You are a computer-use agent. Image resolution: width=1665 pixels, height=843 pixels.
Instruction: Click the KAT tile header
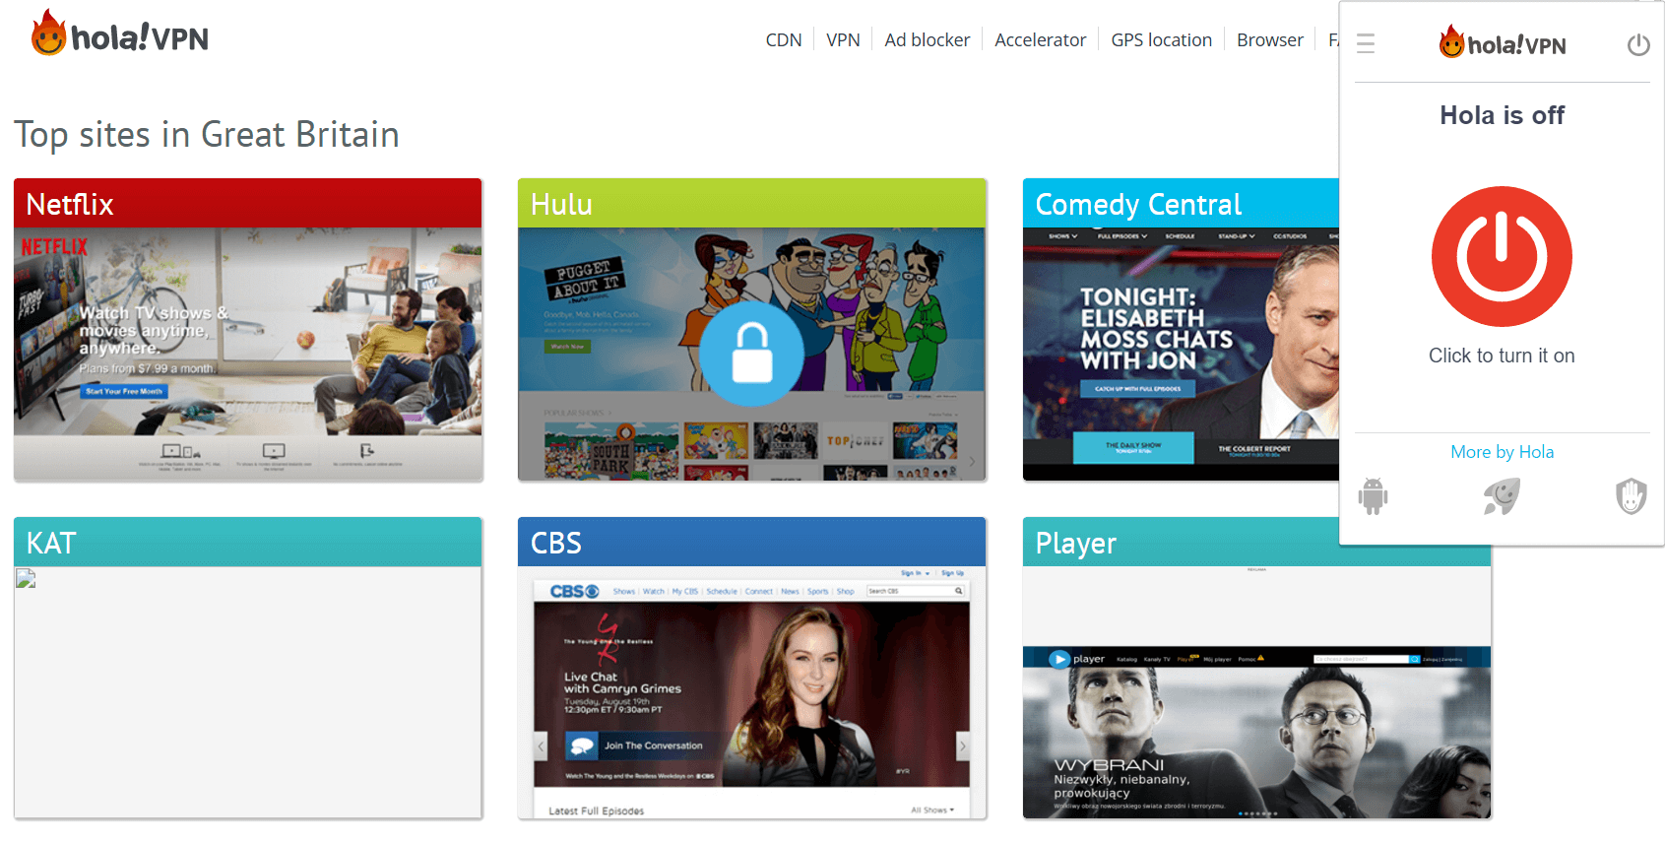click(x=248, y=543)
